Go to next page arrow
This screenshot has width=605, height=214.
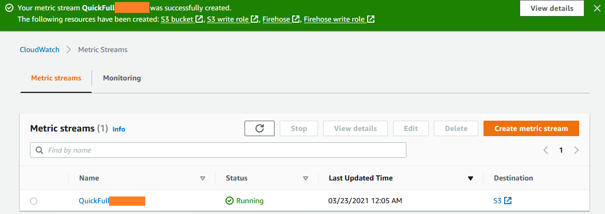[x=576, y=150]
